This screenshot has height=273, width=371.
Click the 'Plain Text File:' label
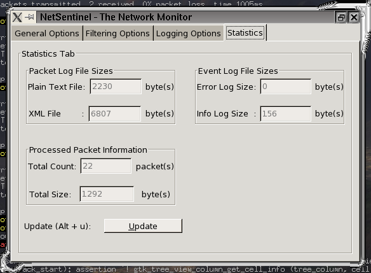pyautogui.click(x=57, y=87)
